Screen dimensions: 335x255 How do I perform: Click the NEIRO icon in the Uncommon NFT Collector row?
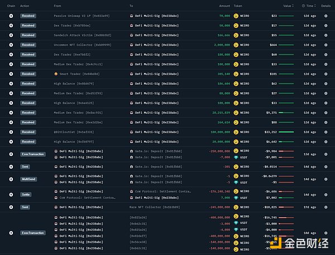[236, 45]
